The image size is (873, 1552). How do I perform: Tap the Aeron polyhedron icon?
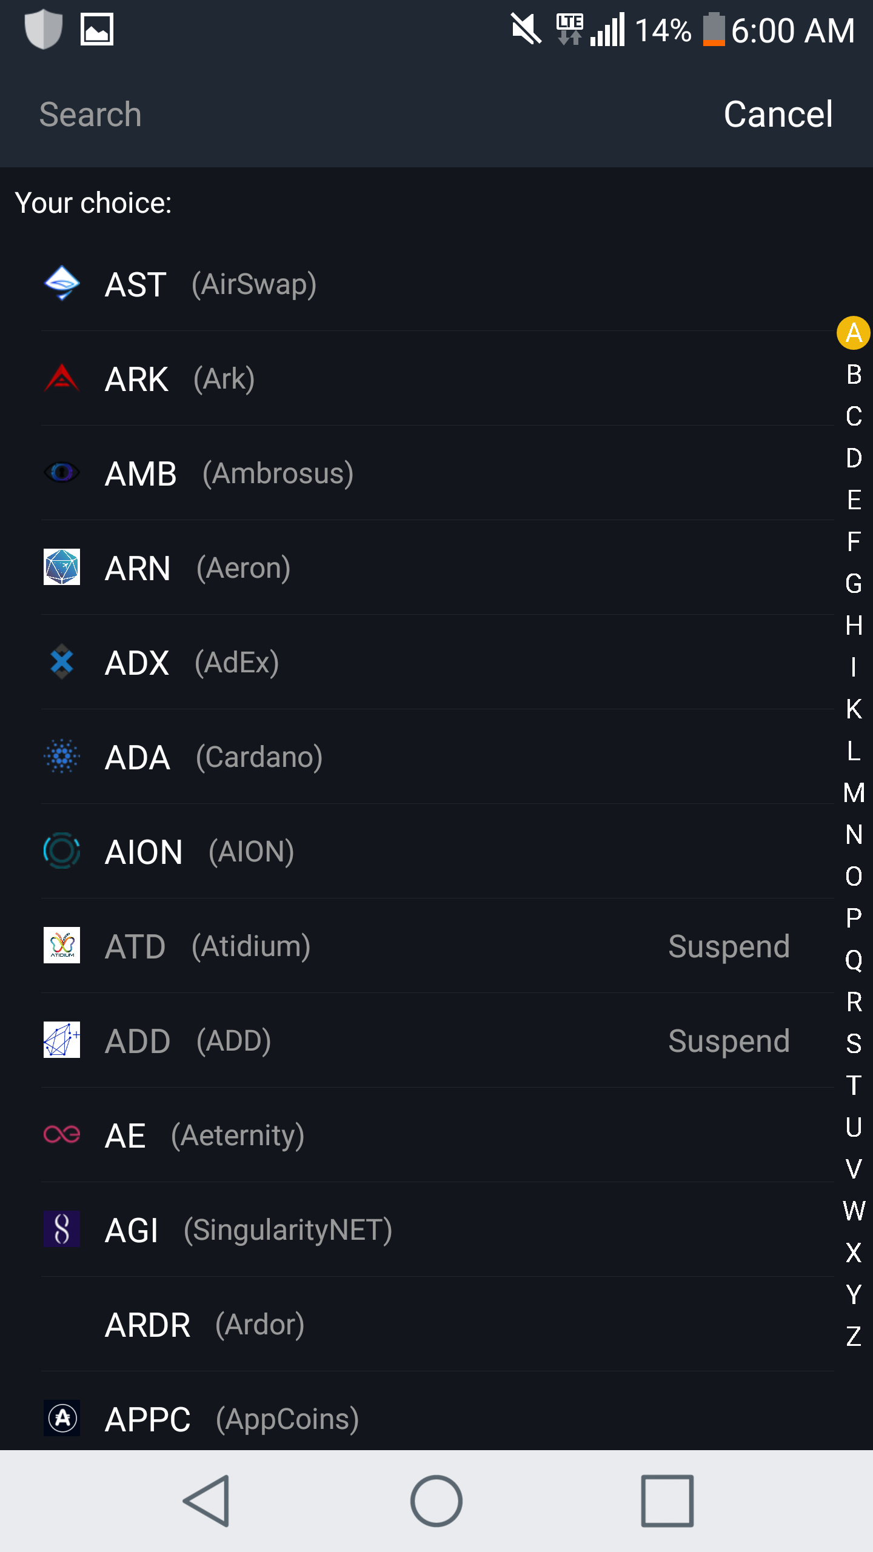62,567
